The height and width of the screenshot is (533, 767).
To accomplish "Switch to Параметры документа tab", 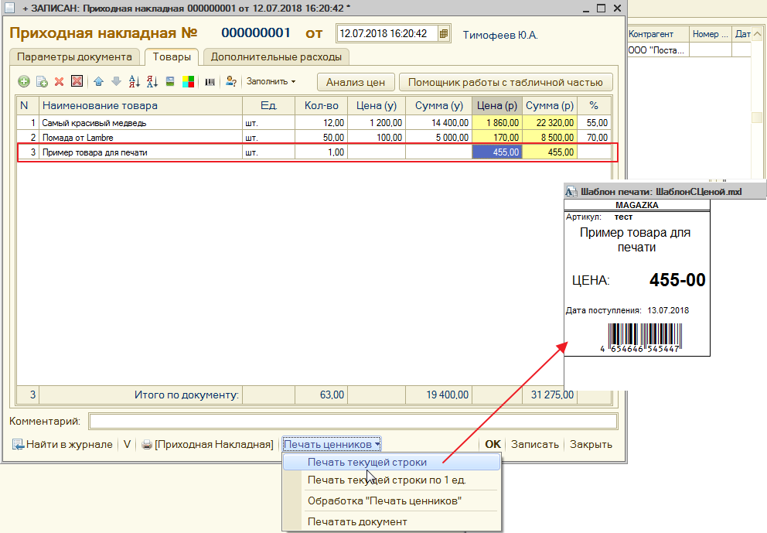I will 74,56.
